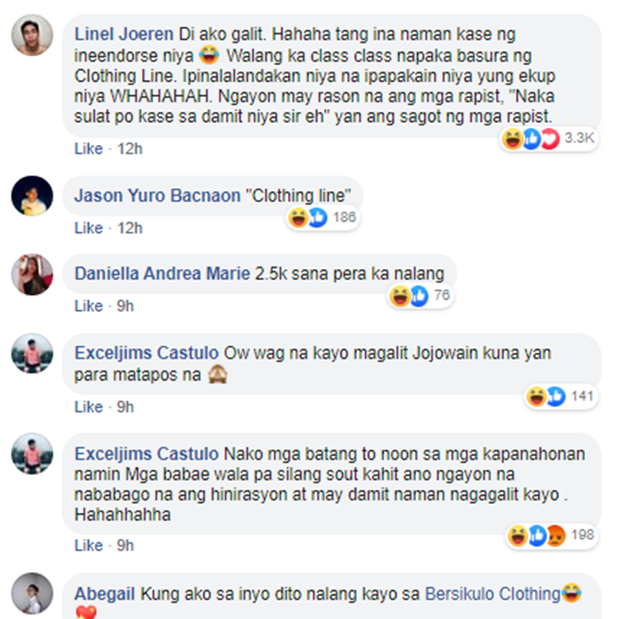Click the 12h timestamp on Linel's comment
Screen dimensions: 641x619
130,149
